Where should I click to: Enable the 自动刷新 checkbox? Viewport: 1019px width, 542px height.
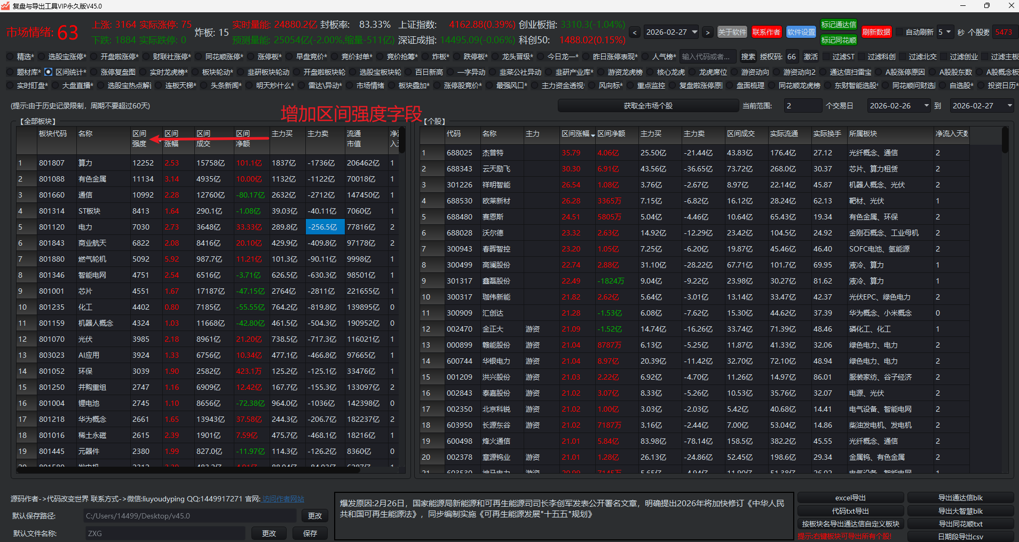pos(899,32)
